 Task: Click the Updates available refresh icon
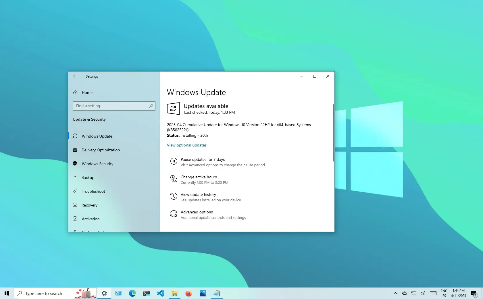point(173,109)
